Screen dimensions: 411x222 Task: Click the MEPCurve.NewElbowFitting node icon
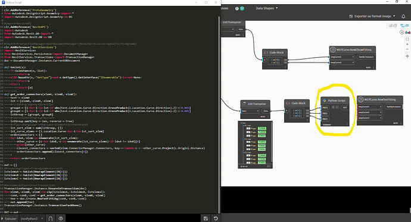(333, 49)
